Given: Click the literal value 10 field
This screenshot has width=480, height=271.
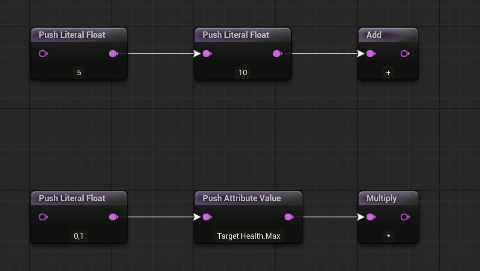Looking at the screenshot, I should click(243, 73).
